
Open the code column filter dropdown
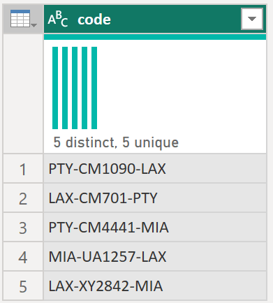[x=252, y=19]
